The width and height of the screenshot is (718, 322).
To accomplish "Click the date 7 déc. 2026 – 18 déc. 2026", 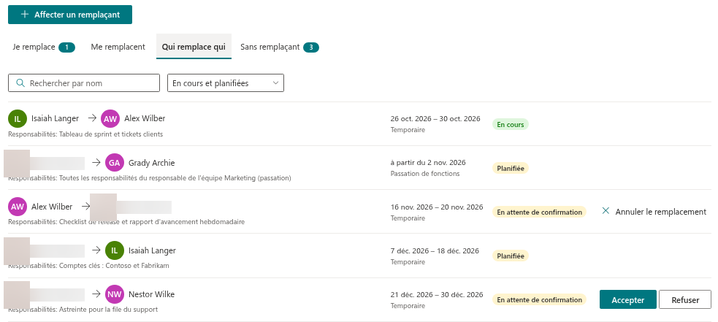I will coord(435,250).
